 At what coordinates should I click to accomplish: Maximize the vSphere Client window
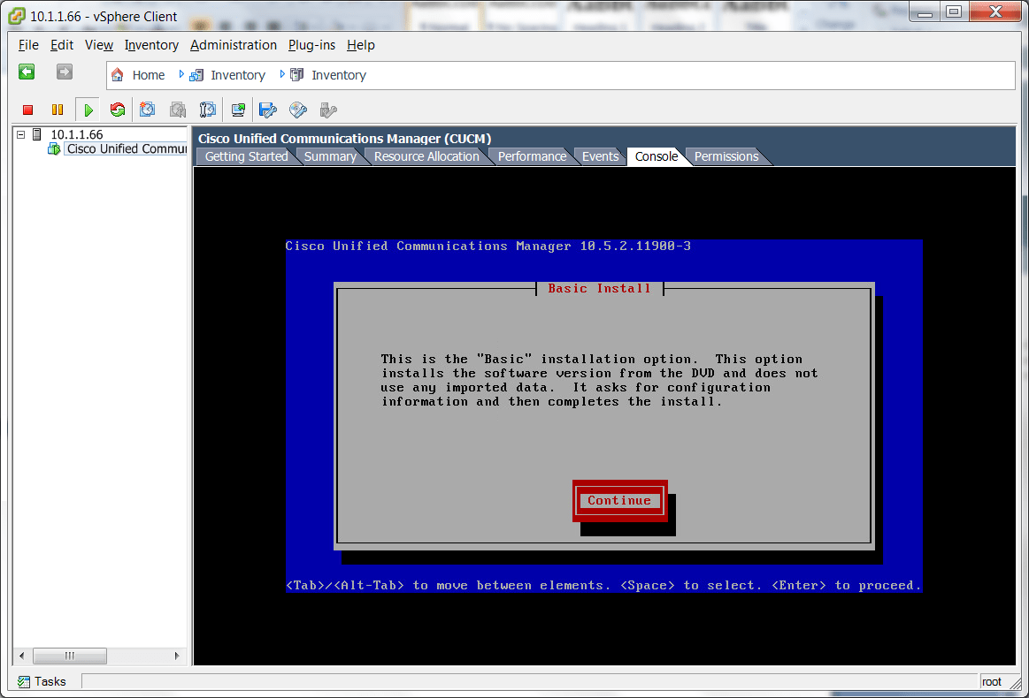(954, 11)
